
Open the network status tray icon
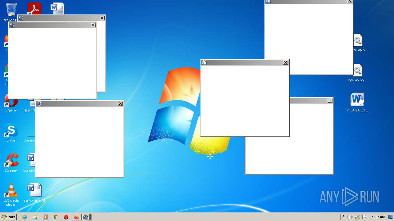(x=357, y=217)
